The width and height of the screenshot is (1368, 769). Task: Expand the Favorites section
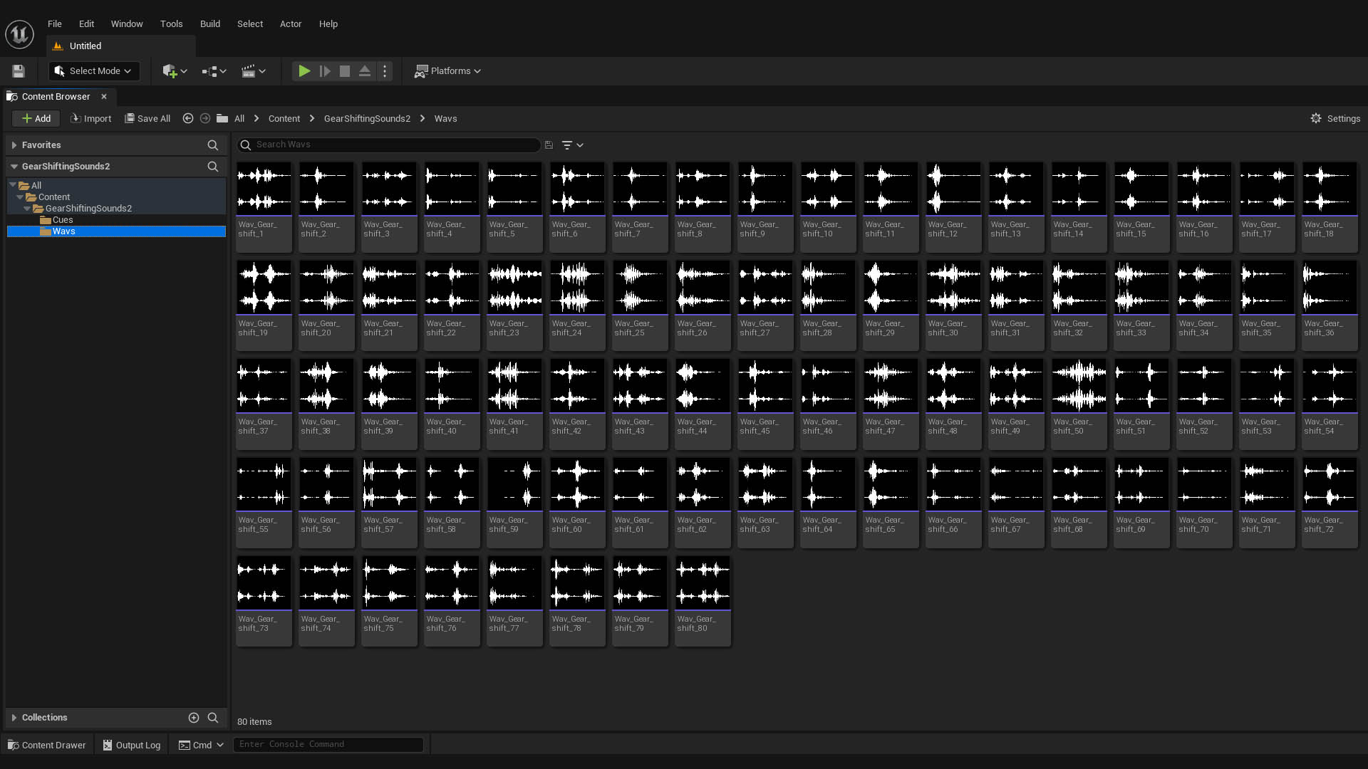pyautogui.click(x=14, y=145)
